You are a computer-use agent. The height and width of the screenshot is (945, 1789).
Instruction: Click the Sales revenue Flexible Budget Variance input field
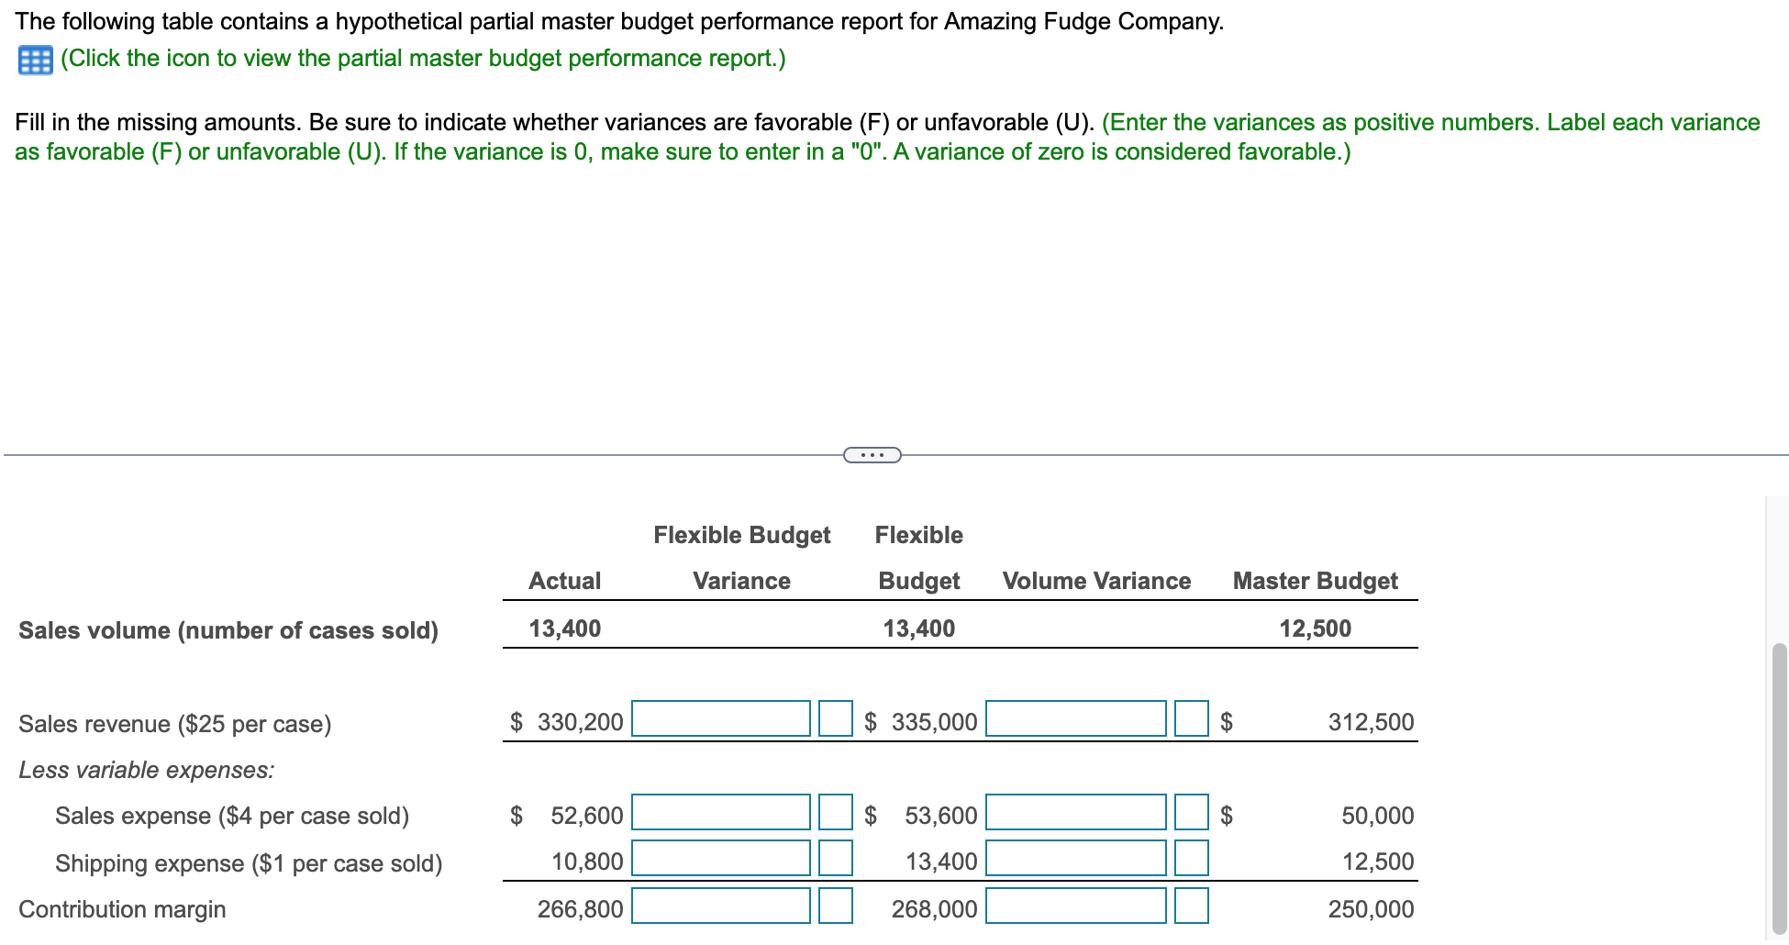[719, 720]
